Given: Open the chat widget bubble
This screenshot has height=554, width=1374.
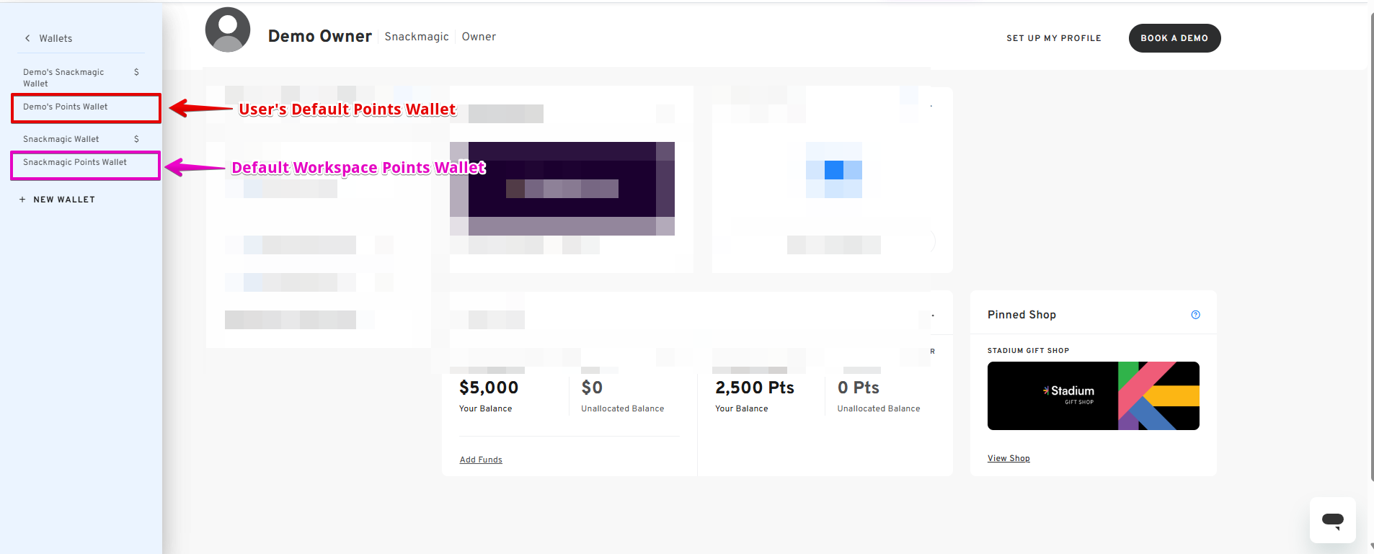Looking at the screenshot, I should tap(1332, 519).
